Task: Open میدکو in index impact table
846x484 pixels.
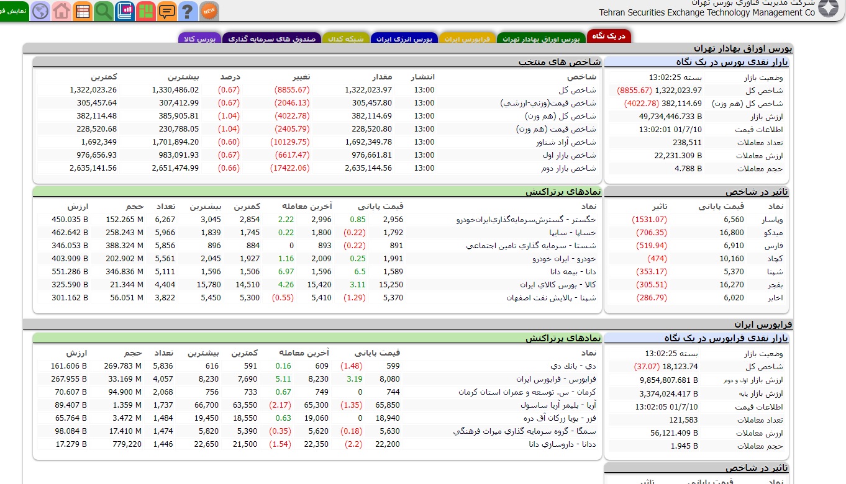Action: 775,233
